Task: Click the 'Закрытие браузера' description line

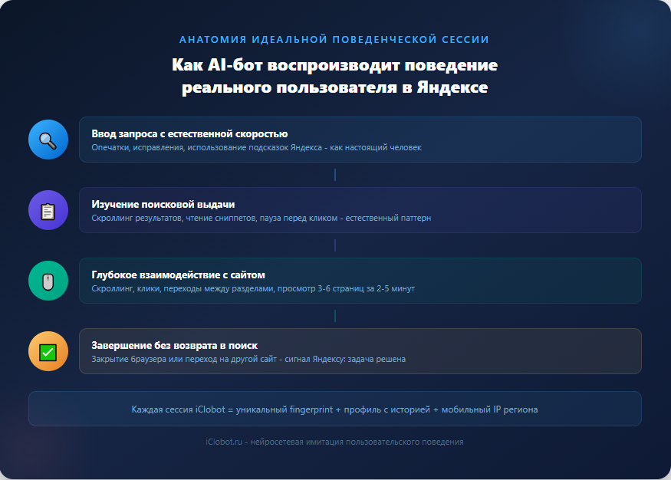Action: (248, 360)
